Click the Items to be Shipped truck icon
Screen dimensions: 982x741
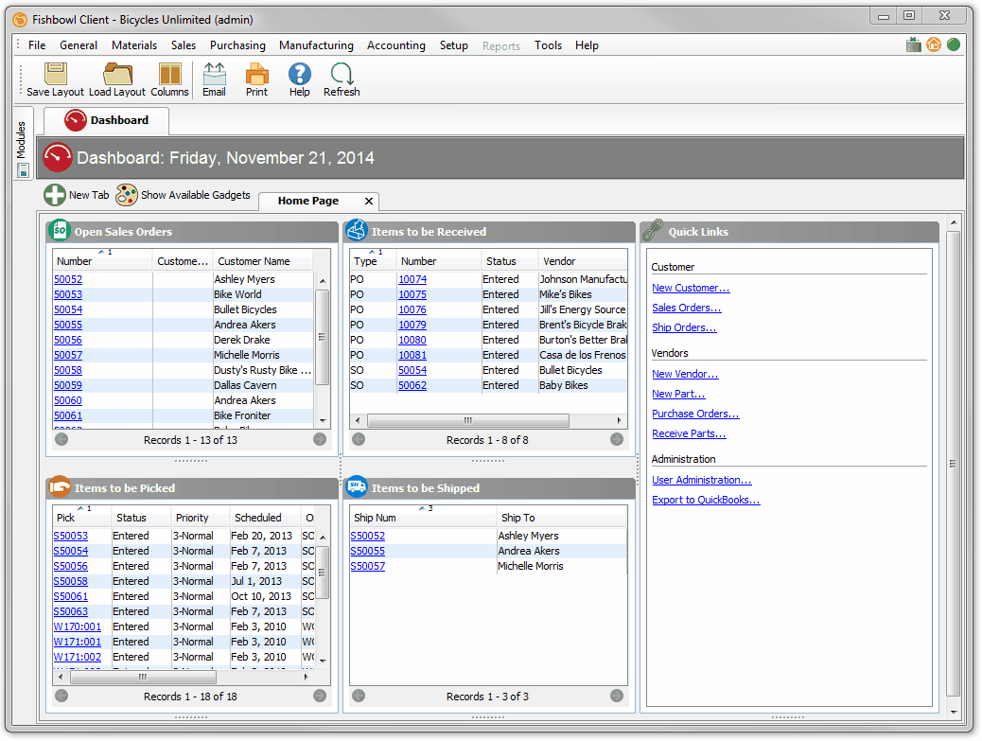(x=357, y=486)
